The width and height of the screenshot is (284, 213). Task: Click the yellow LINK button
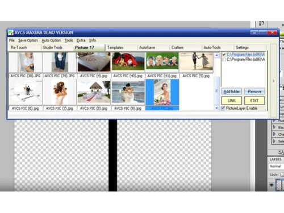(x=232, y=101)
